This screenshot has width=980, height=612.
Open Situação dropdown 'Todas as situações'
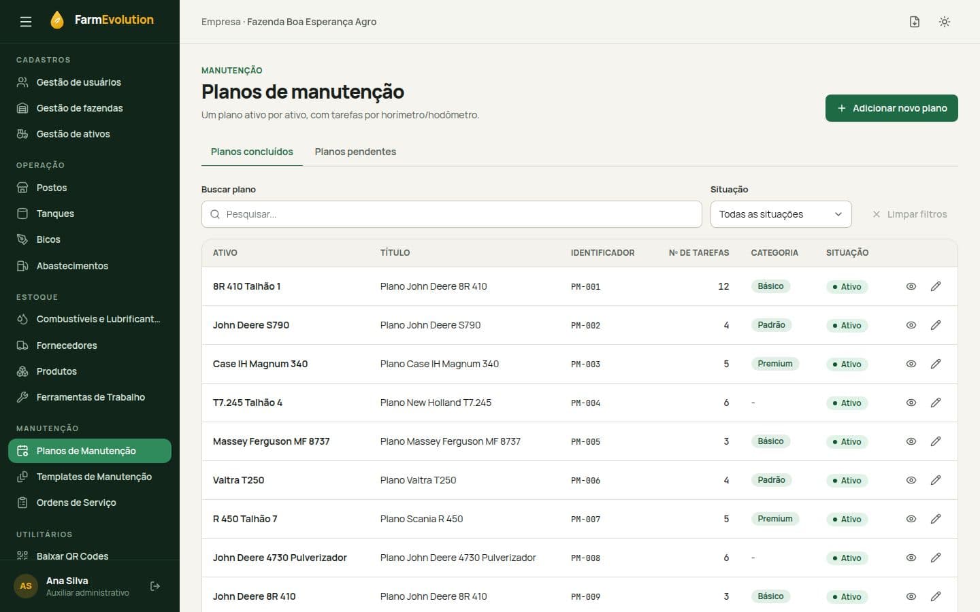pos(781,214)
